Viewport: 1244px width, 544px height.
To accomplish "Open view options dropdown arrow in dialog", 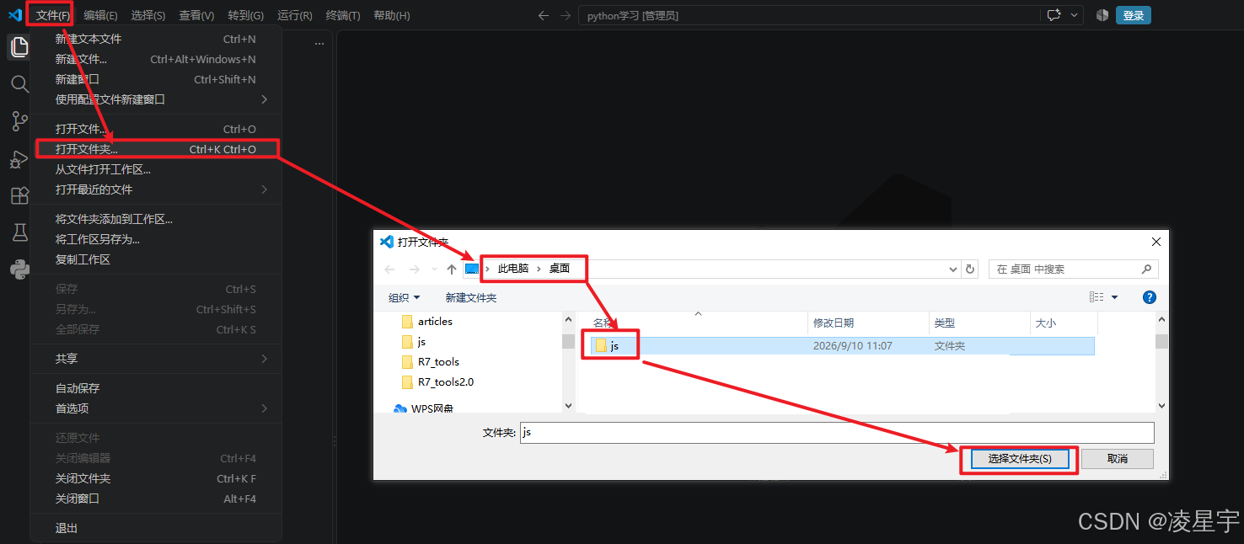I will [x=1114, y=297].
